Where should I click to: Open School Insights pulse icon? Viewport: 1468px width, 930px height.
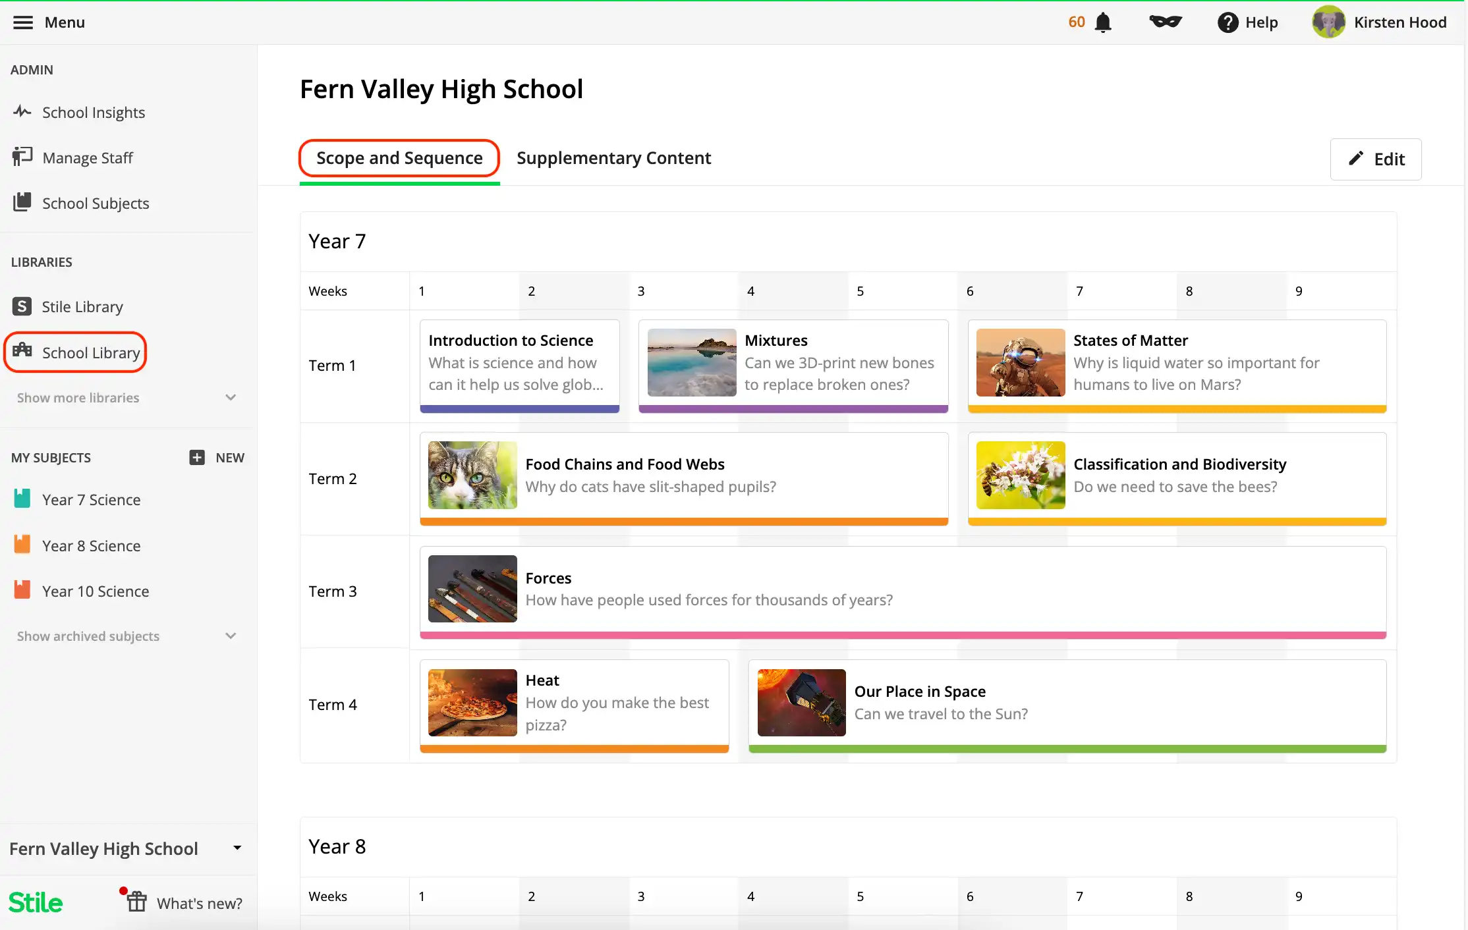[22, 111]
